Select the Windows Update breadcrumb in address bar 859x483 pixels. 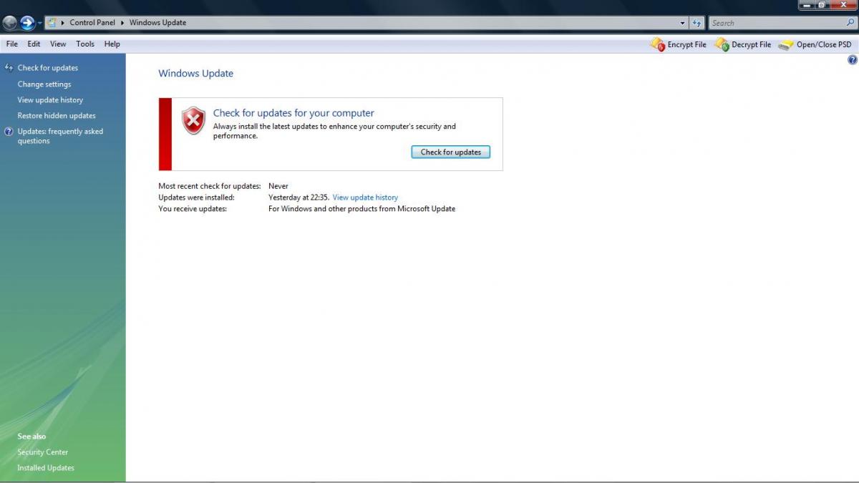pyautogui.click(x=157, y=23)
